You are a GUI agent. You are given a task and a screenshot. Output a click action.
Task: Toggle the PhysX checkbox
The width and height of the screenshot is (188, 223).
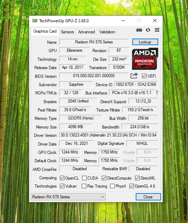click(x=112, y=186)
